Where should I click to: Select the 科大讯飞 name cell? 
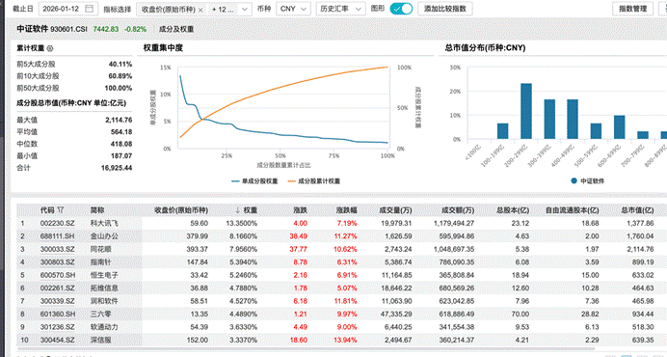tap(104, 223)
